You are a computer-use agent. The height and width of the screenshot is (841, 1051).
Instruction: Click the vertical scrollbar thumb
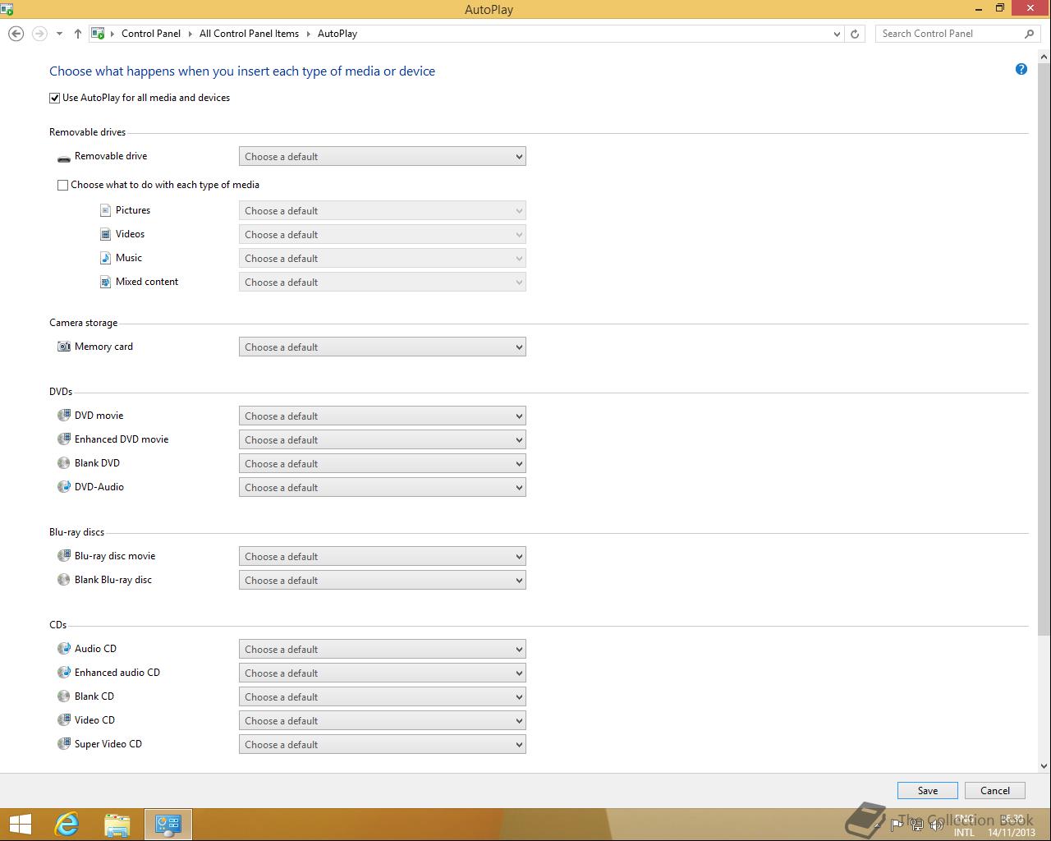[1044, 349]
